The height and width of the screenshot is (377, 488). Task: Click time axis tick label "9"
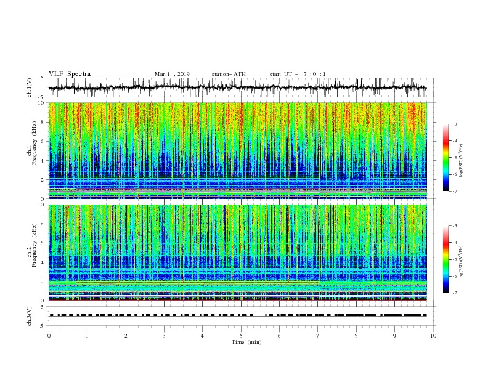tap(394, 336)
